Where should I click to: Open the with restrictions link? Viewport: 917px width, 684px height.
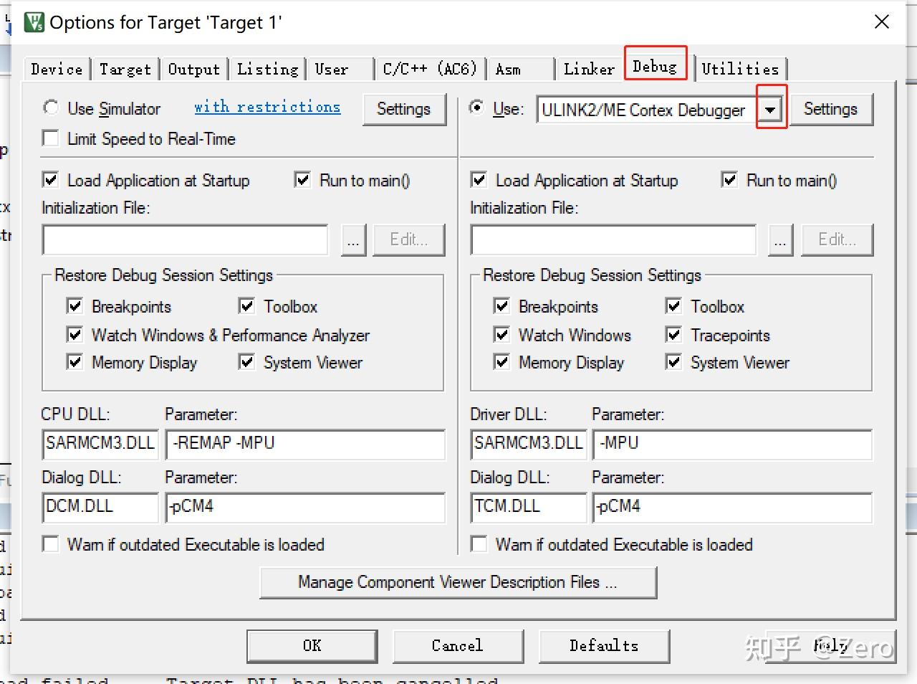coord(267,107)
